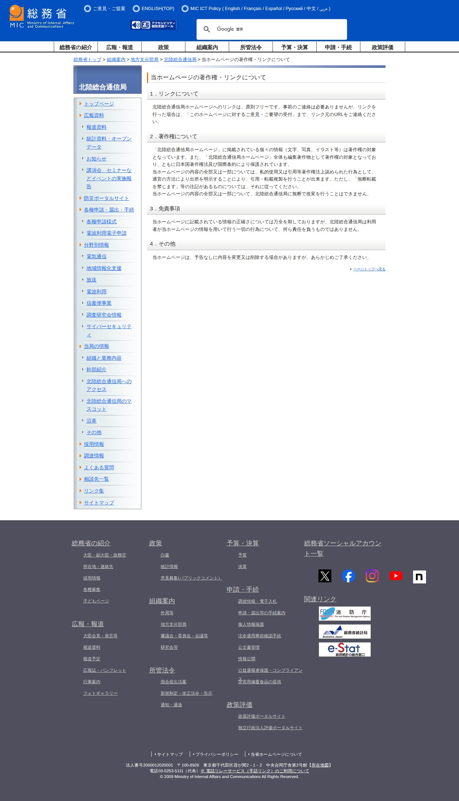The image size is (459, 801).
Task: Open 統計資料・オープンデータ sidebar link
Action: coord(109,143)
